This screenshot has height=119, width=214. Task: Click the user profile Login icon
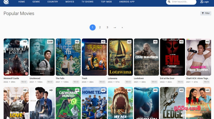(202, 2)
